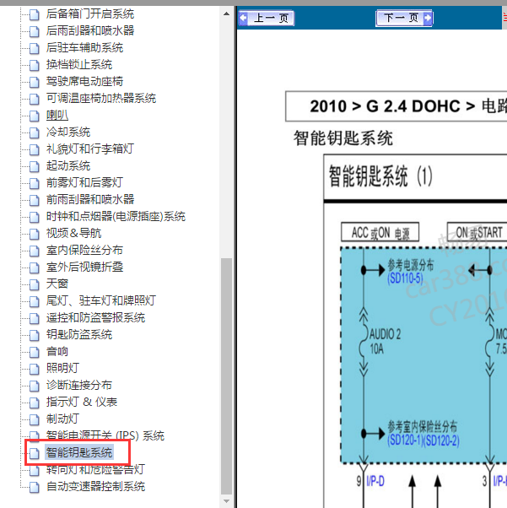
Task: Select 指示灯 & 仪表 entry
Action: tap(81, 402)
